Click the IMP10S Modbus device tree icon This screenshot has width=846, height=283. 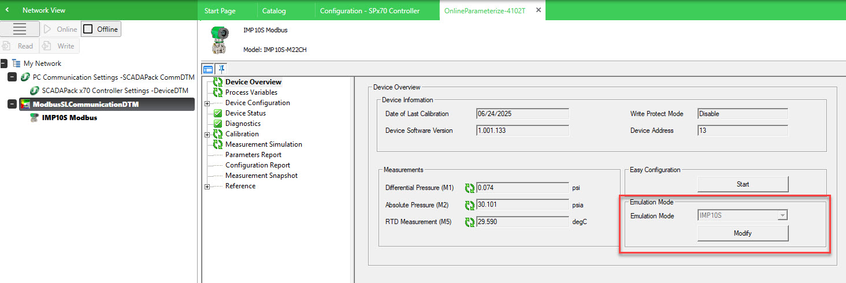(35, 118)
